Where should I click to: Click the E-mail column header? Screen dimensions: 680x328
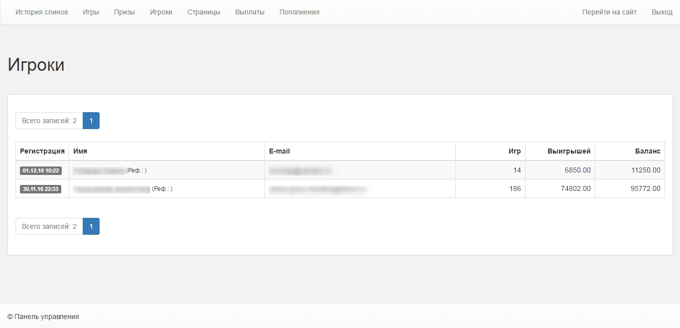(279, 151)
